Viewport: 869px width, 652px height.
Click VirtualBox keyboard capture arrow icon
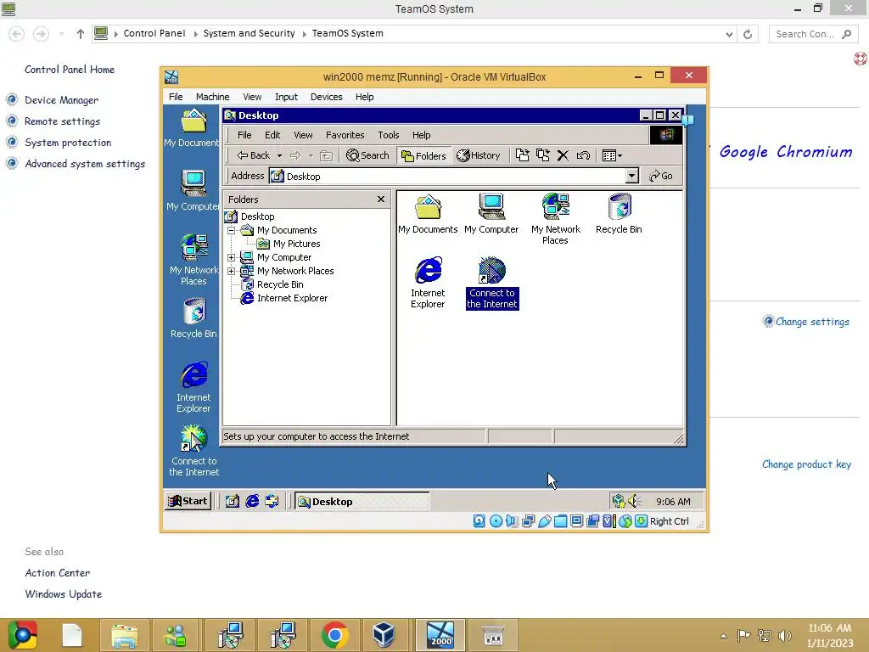(x=642, y=521)
